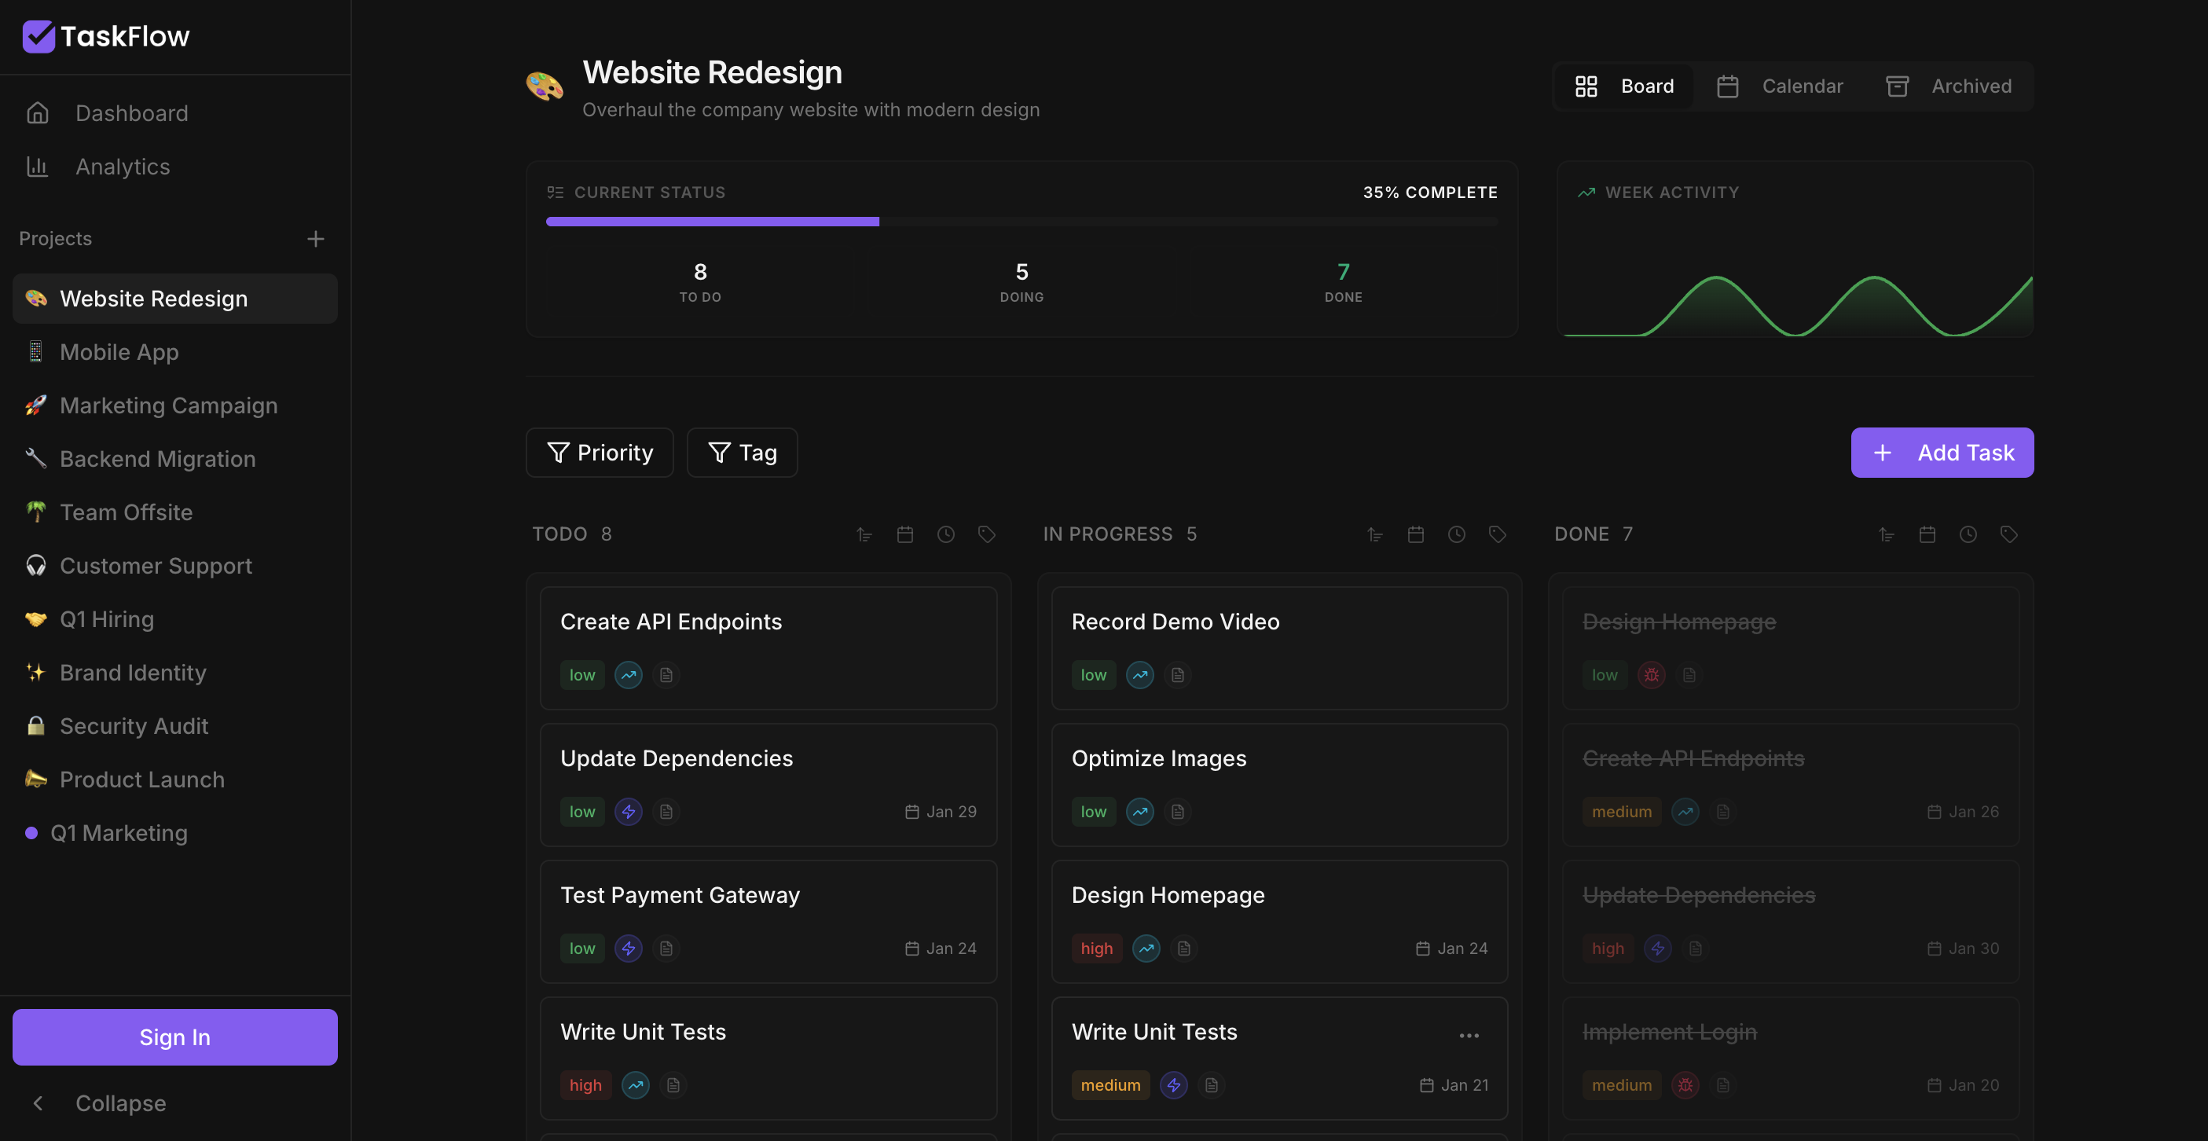Click the Done column clock icon
Screen dimensions: 2208x1141
click(1969, 534)
